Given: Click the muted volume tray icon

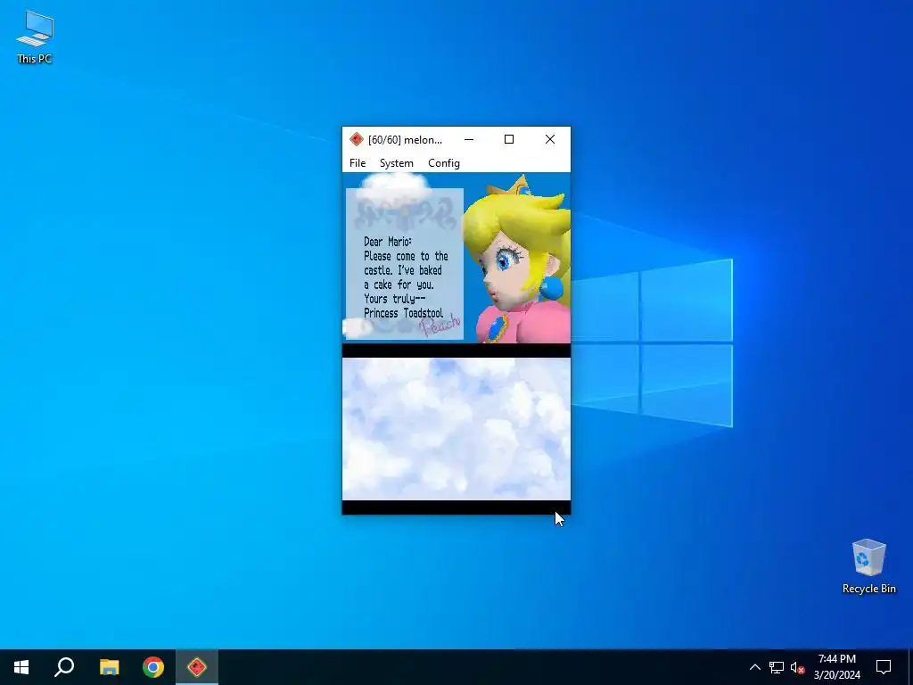Looking at the screenshot, I should pyautogui.click(x=797, y=667).
